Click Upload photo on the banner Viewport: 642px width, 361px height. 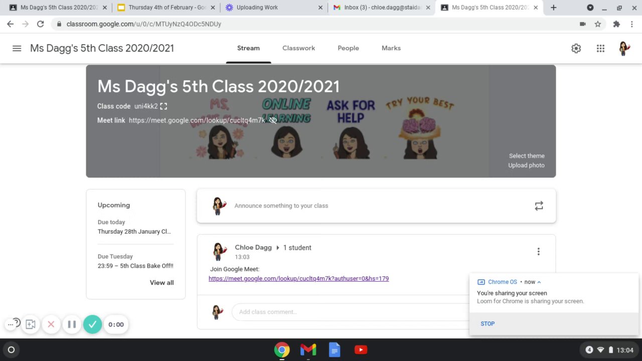point(526,165)
